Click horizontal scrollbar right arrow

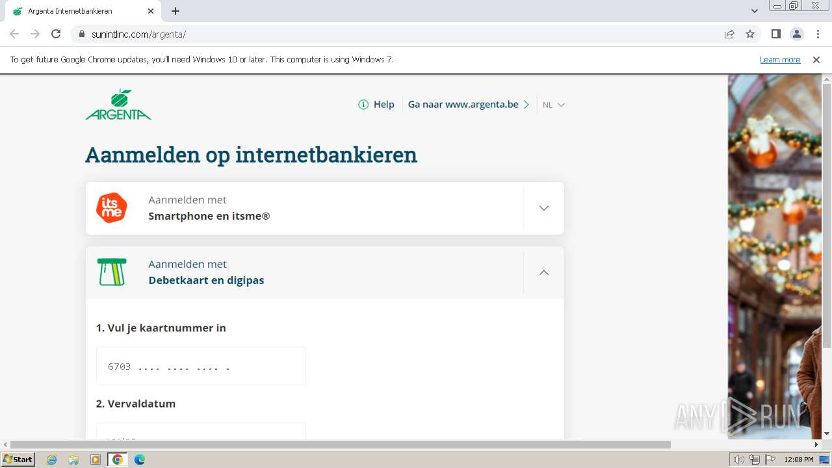817,445
